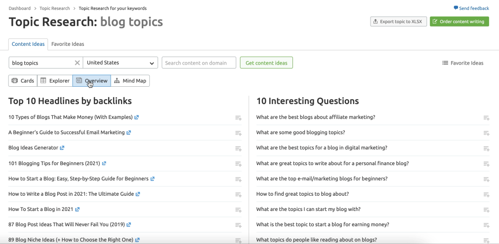Screen dimensions: 499x244
Task: Focus the Search content on domain field
Action: (199, 63)
